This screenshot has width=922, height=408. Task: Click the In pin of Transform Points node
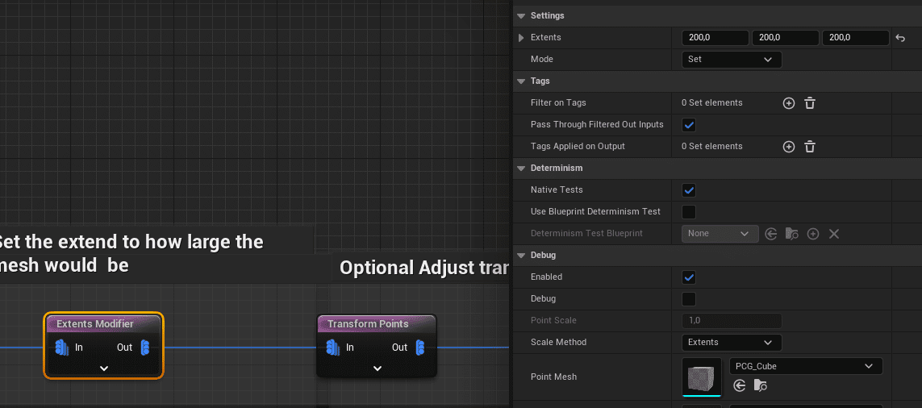333,348
